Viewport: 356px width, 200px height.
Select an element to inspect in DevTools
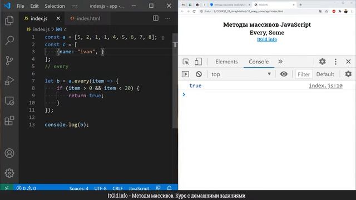[x=186, y=62]
